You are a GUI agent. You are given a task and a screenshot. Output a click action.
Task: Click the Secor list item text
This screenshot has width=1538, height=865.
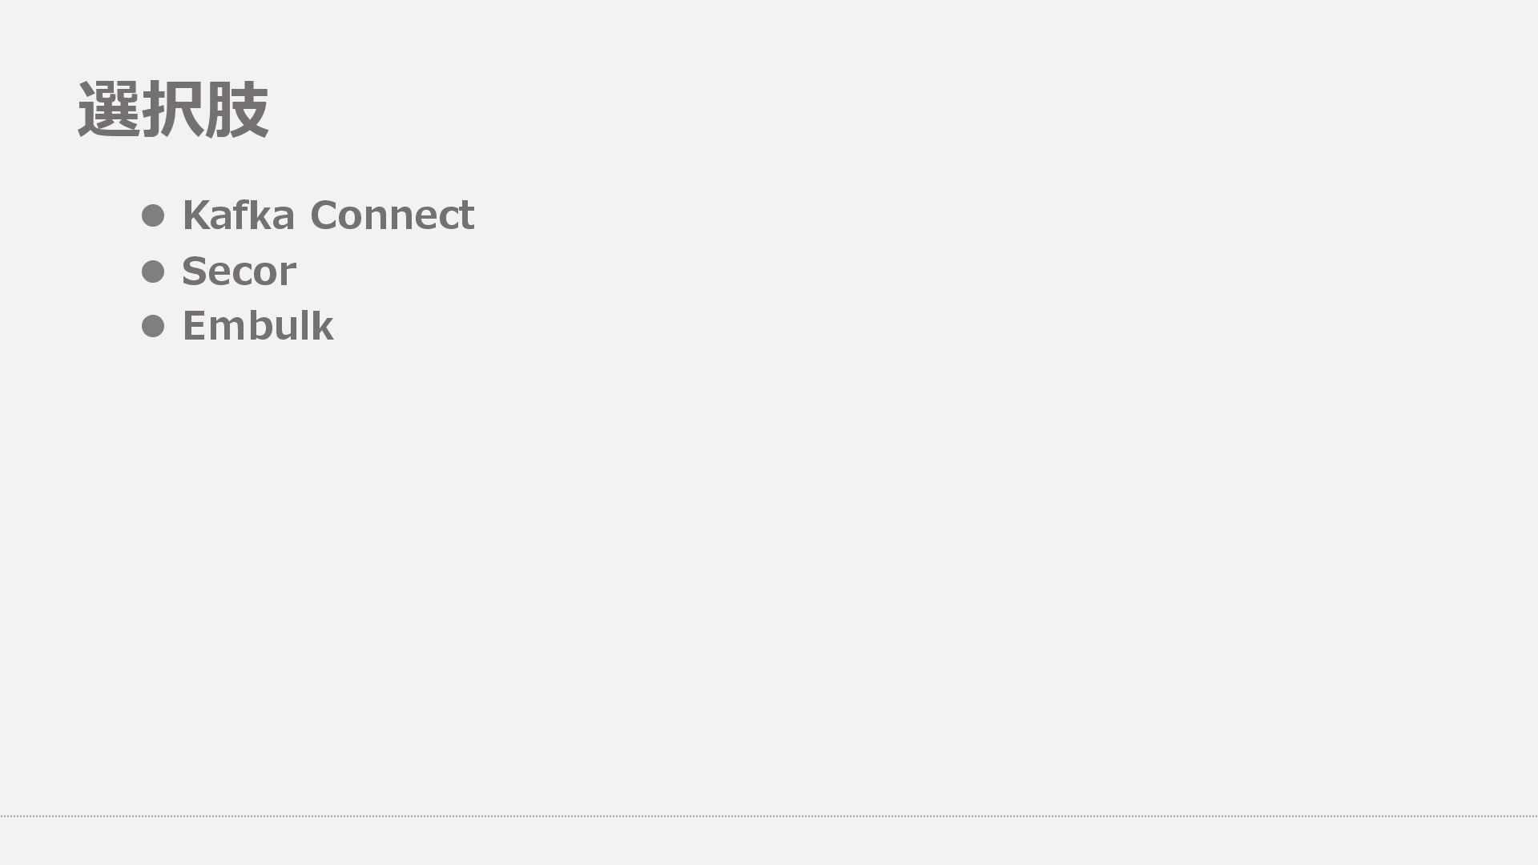239,272
